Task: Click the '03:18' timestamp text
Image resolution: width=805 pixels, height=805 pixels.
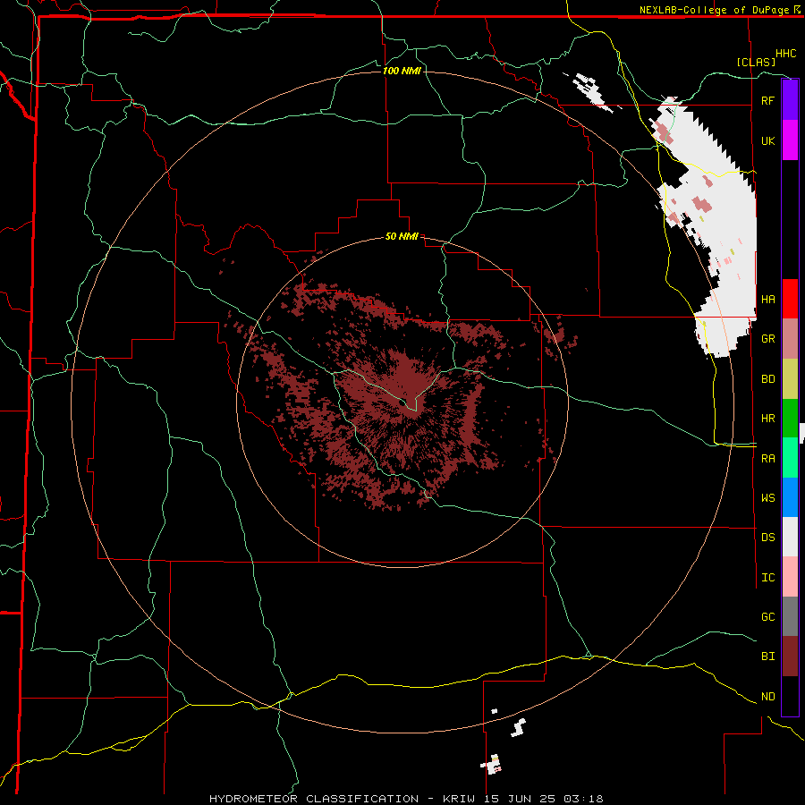Action: 586,799
